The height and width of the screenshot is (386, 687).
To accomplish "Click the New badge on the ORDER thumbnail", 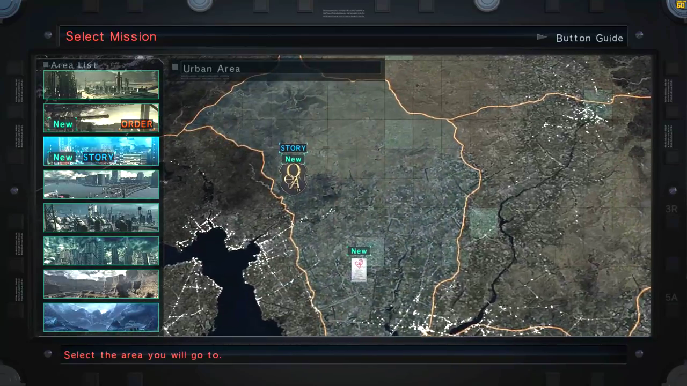I will tap(63, 124).
